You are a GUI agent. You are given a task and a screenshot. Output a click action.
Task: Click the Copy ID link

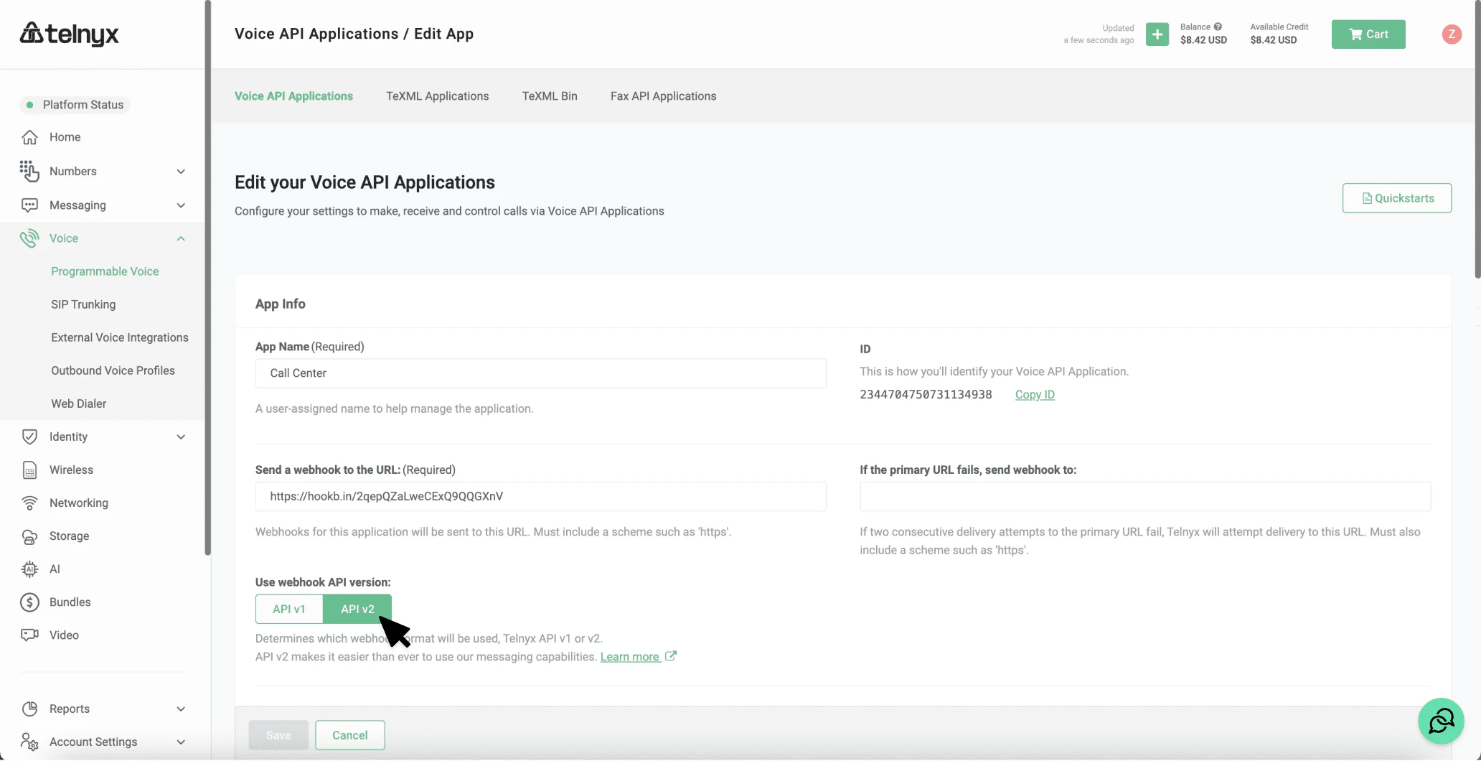pos(1034,394)
